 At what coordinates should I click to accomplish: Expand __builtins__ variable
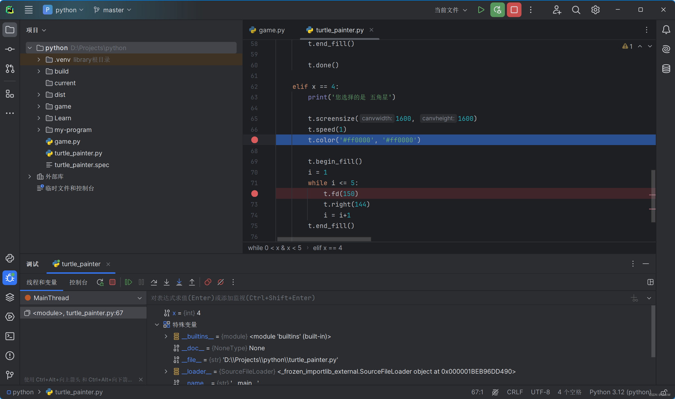pyautogui.click(x=166, y=336)
